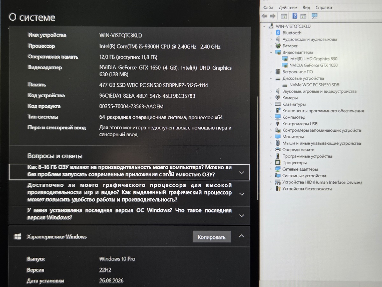Viewport: 382px width, 287px height.
Task: Collapse the Характеристики Windows section chevron
Action: coord(241,236)
